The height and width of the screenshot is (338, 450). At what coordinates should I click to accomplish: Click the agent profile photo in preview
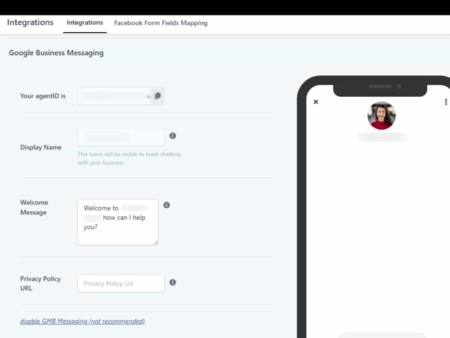click(x=381, y=115)
